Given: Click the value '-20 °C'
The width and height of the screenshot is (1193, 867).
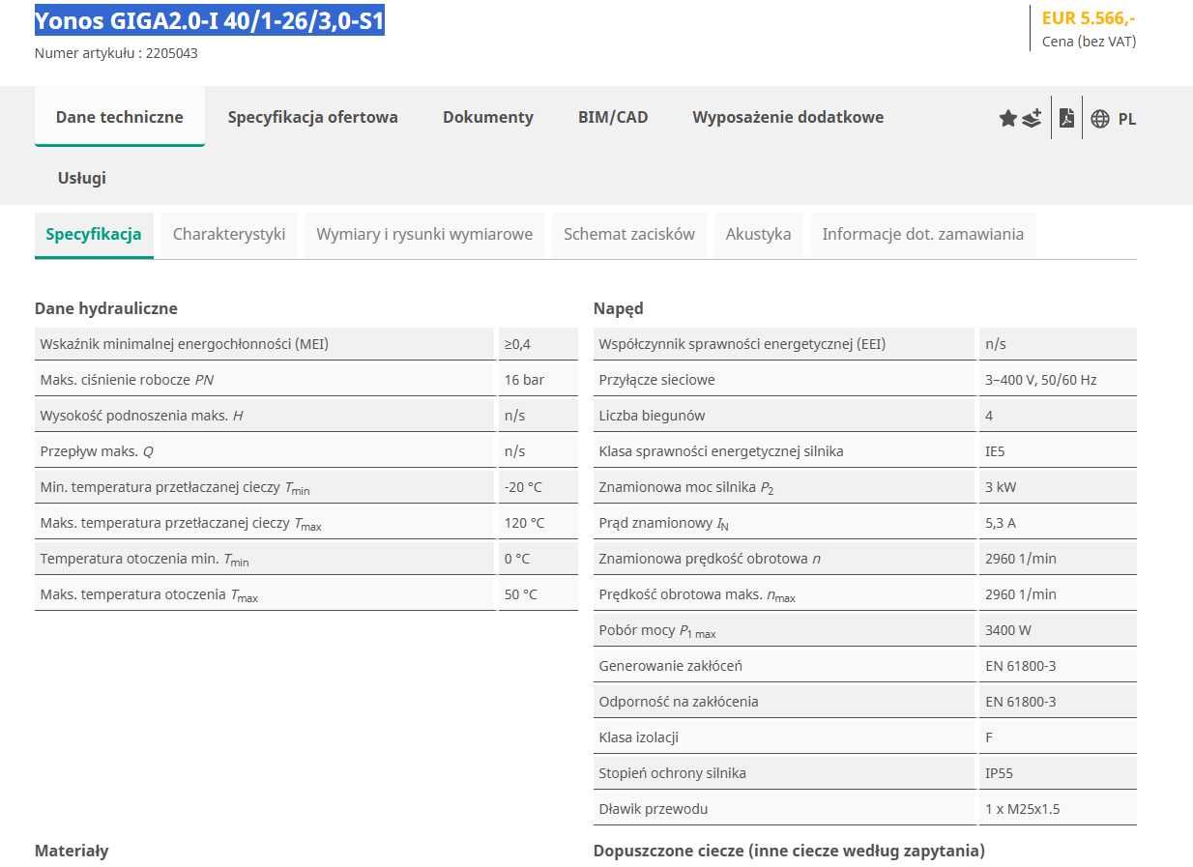Looking at the screenshot, I should click(x=523, y=487).
